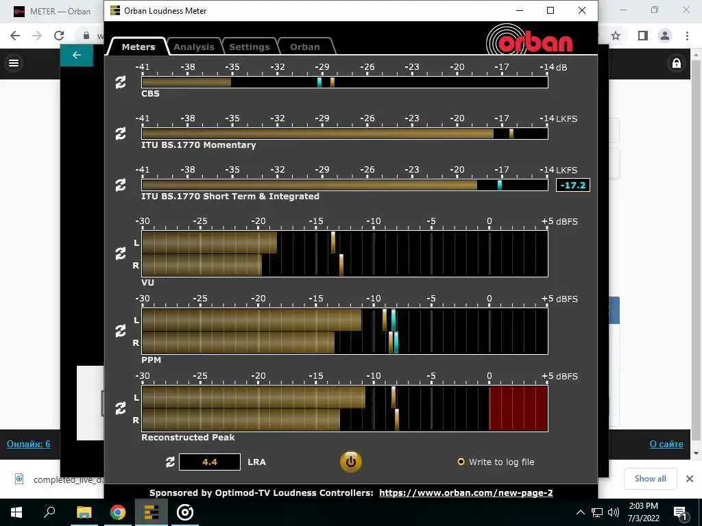Image resolution: width=702 pixels, height=526 pixels.
Task: Click Show all downloads button
Action: coord(650,479)
